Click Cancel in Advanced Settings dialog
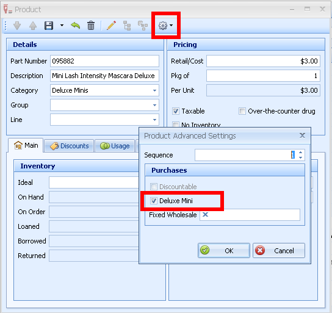This screenshot has width=332, height=313. pos(279,251)
